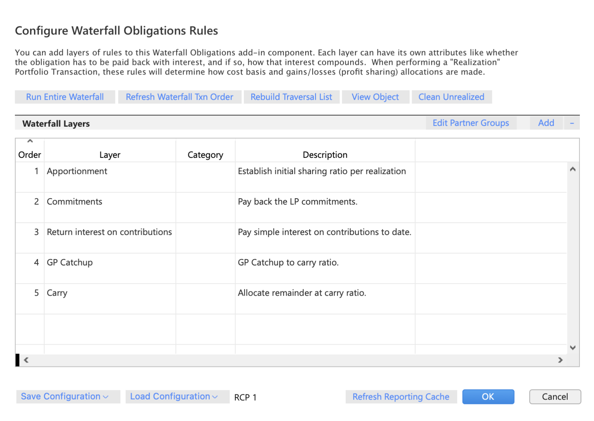Viewport: 594px width, 421px height.
Task: Click order number 3 cell
Action: click(30, 238)
